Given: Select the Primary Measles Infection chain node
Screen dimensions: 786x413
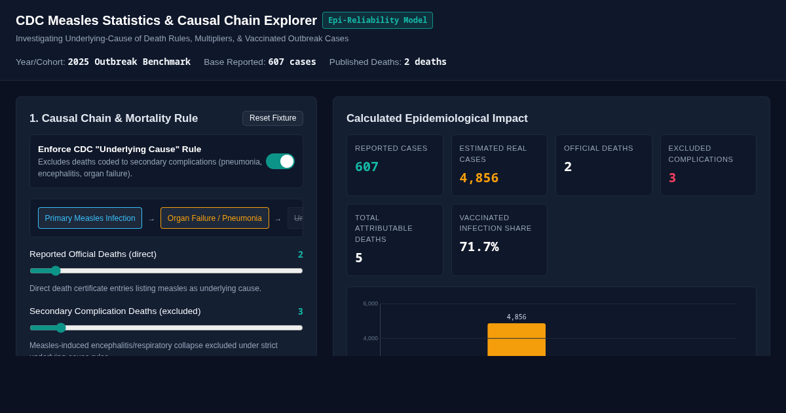Looking at the screenshot, I should click(90, 218).
